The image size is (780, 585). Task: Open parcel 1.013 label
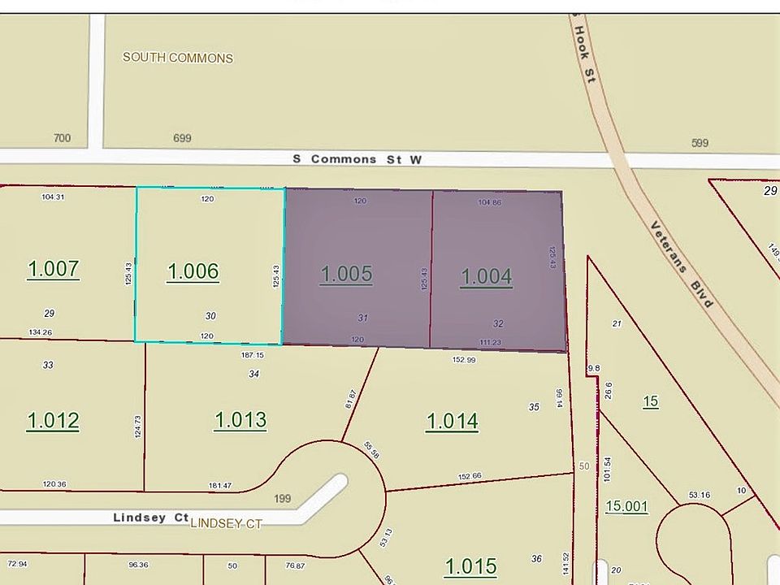(x=240, y=420)
